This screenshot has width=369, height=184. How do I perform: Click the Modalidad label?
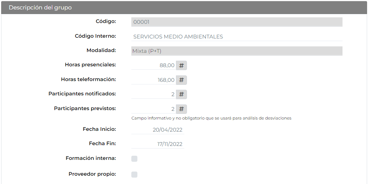click(x=101, y=51)
